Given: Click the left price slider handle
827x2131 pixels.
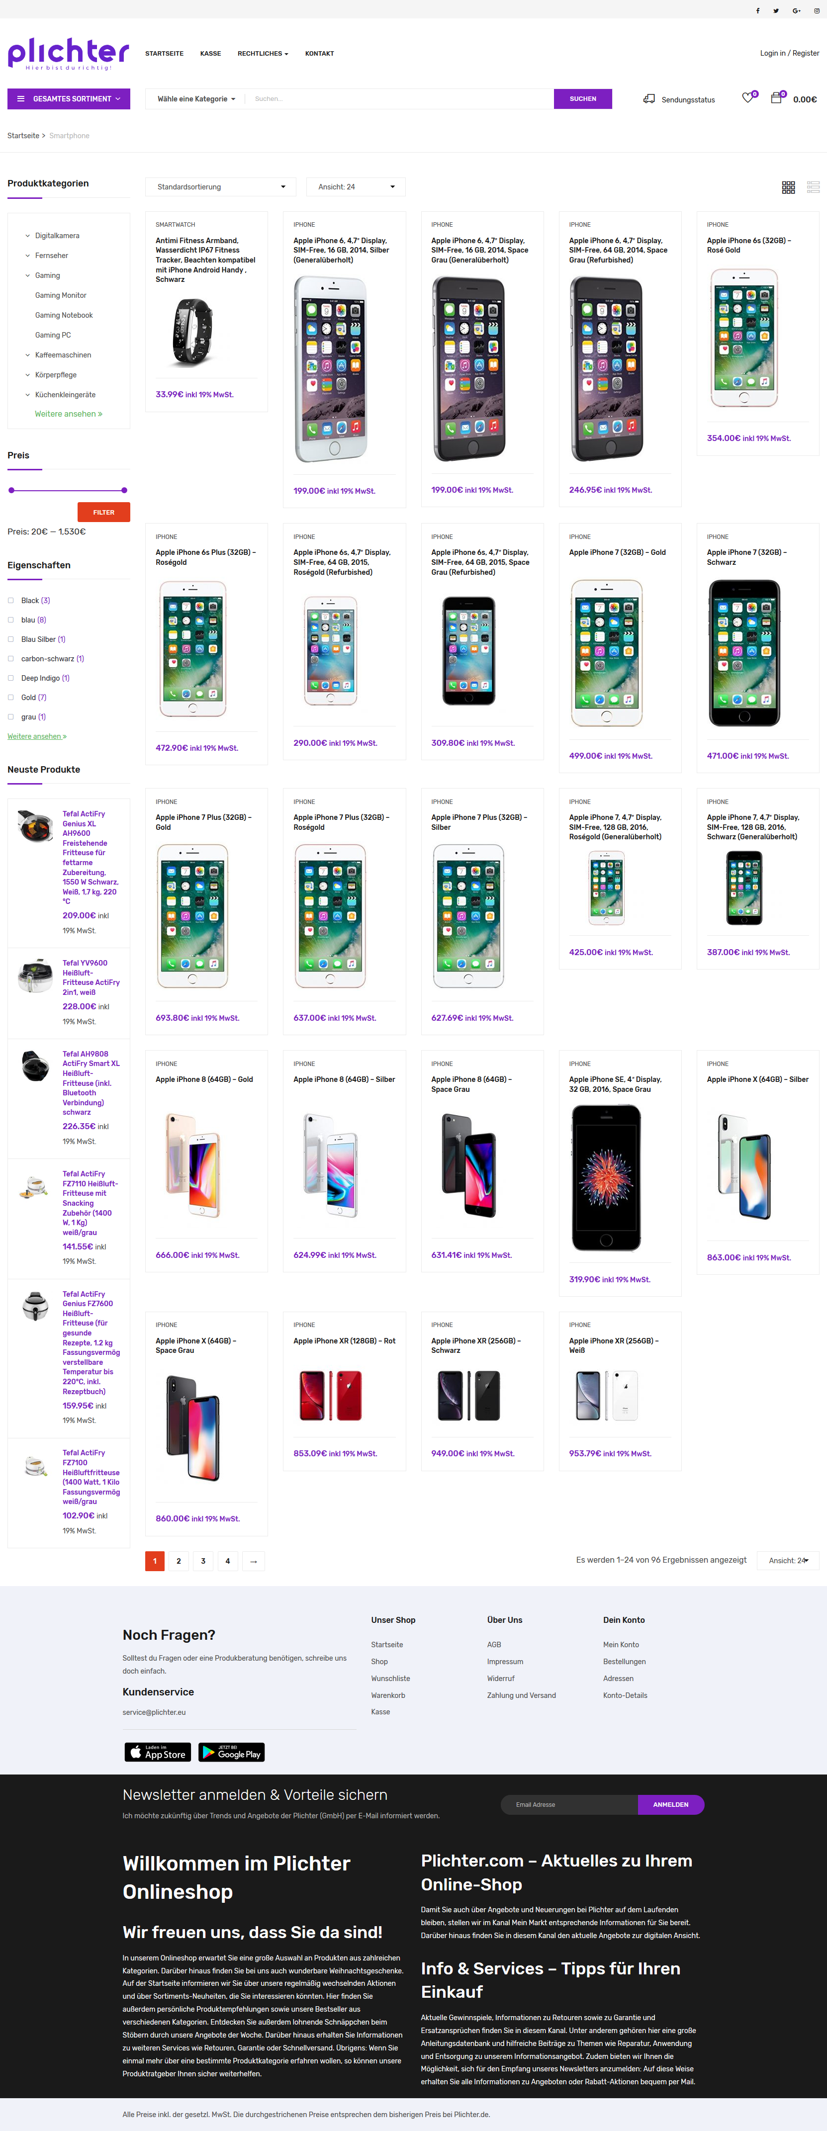Looking at the screenshot, I should (11, 491).
